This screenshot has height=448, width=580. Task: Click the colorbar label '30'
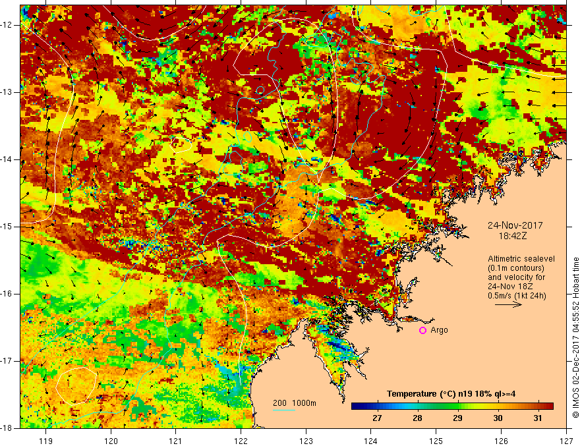click(x=498, y=418)
